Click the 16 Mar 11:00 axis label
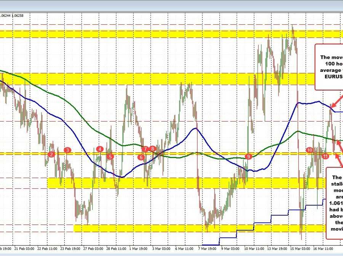This screenshot has width=343, height=256. (x=323, y=249)
